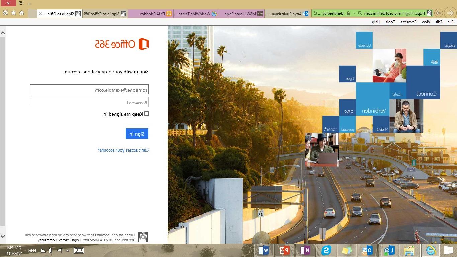Click the address bar URL text
Viewport: 457px width, 257px height.
click(394, 13)
